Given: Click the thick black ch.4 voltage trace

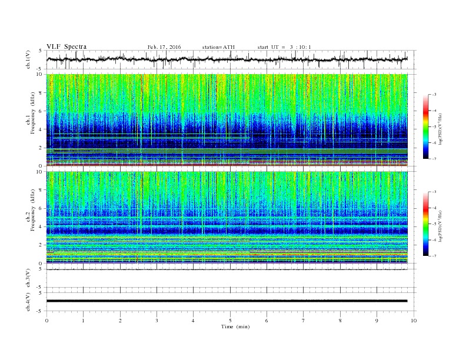Looking at the screenshot, I should 227,301.
